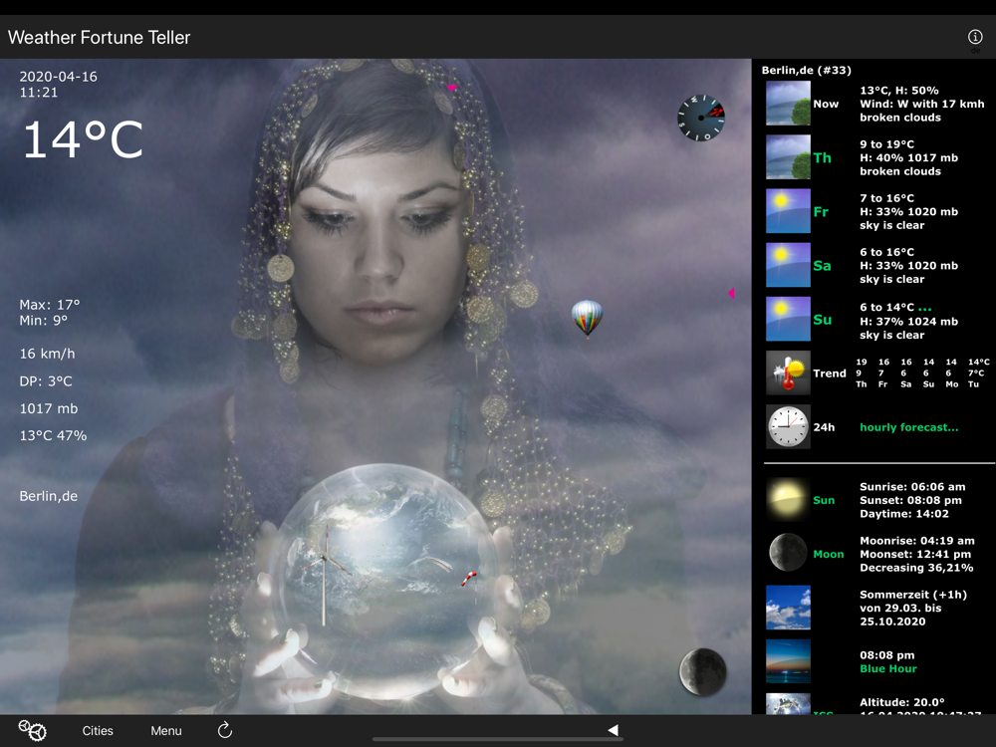Tap the Daytime: 14:02 line
The height and width of the screenshot is (747, 996).
pyautogui.click(x=904, y=514)
